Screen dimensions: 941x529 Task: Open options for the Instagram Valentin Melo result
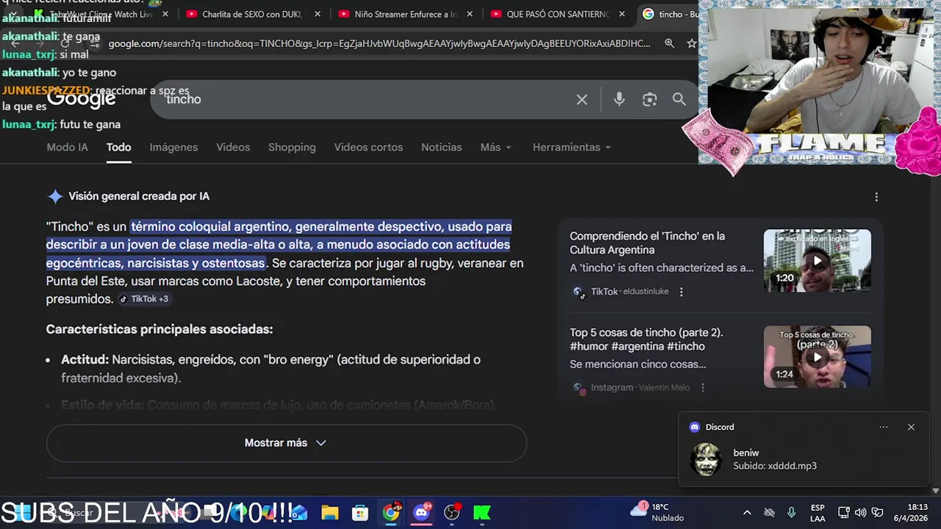coord(703,388)
